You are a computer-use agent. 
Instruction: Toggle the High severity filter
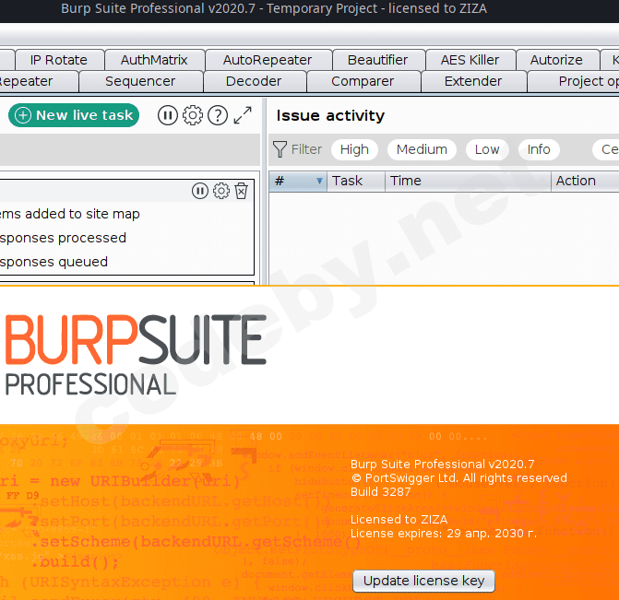pos(354,149)
